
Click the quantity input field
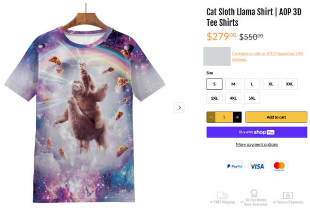click(x=224, y=117)
